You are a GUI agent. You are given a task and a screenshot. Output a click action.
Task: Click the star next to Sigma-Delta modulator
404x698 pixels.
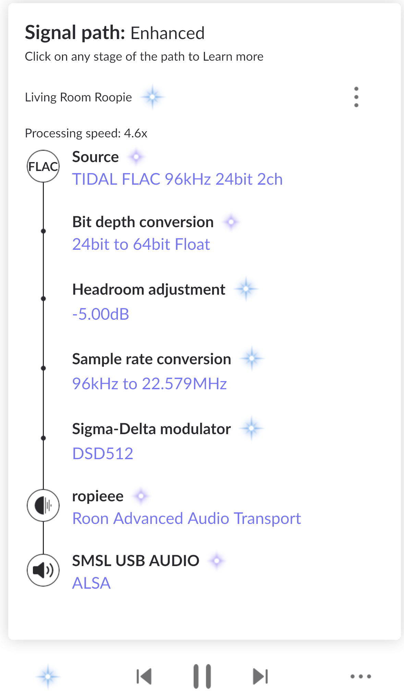click(252, 428)
